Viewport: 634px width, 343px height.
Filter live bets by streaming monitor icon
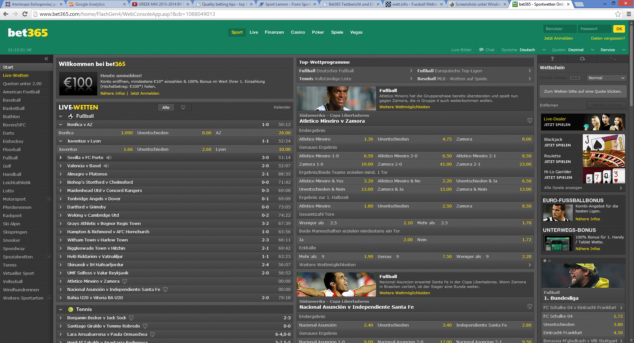coord(183,108)
